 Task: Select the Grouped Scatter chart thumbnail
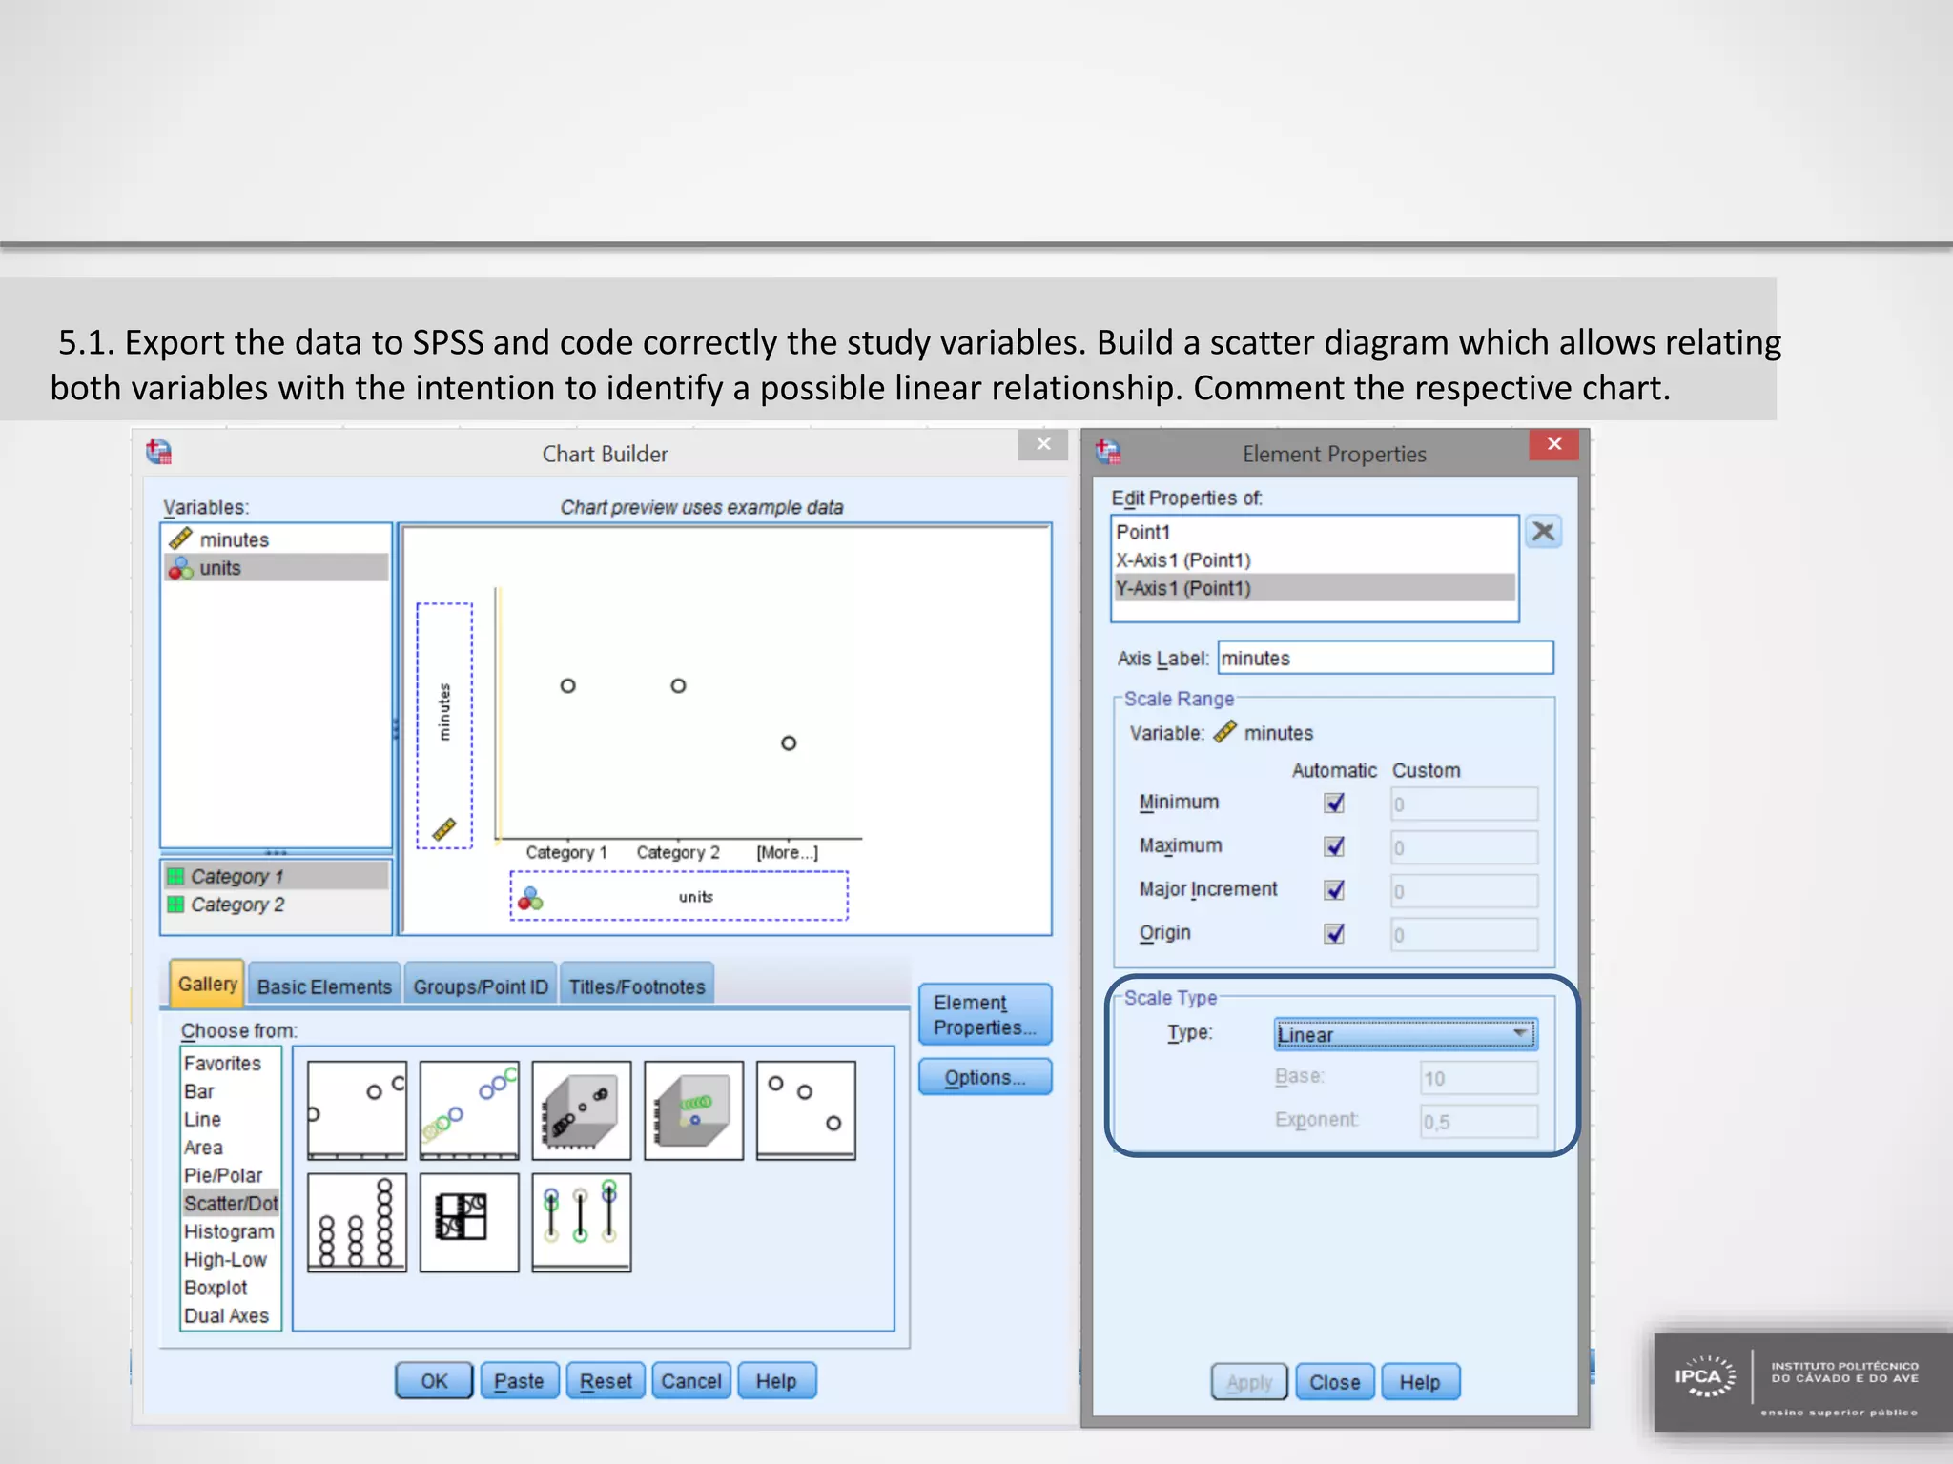[x=469, y=1110]
